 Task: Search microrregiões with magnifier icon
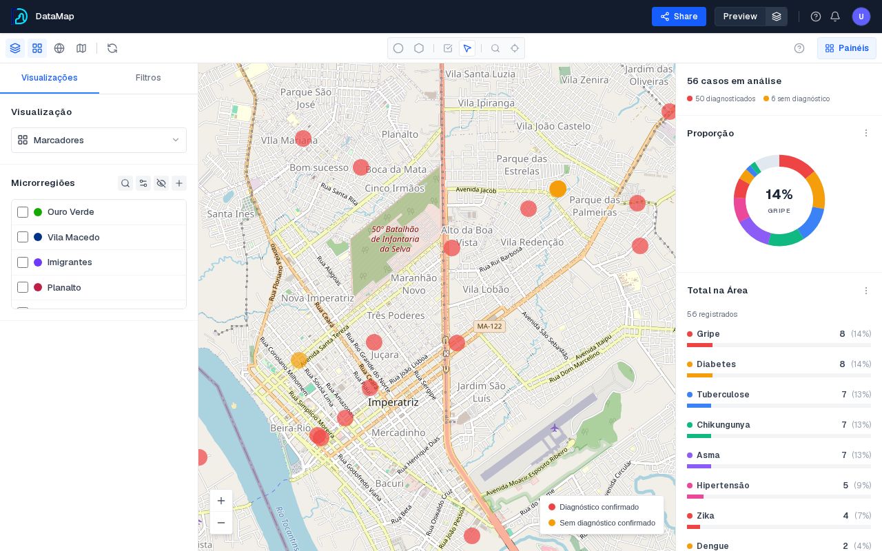click(125, 183)
